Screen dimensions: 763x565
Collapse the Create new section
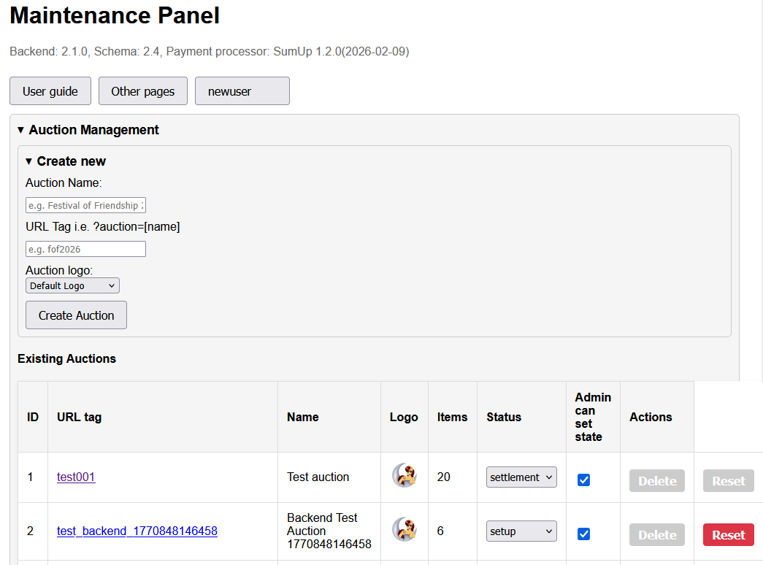tap(66, 161)
